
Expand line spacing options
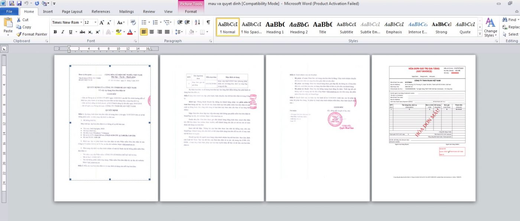pyautogui.click(x=179, y=32)
